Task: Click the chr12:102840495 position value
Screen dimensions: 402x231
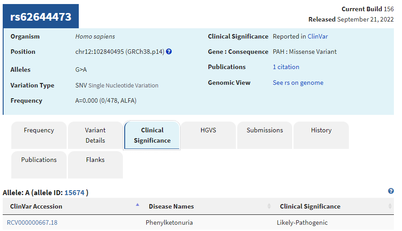Action: pos(120,52)
